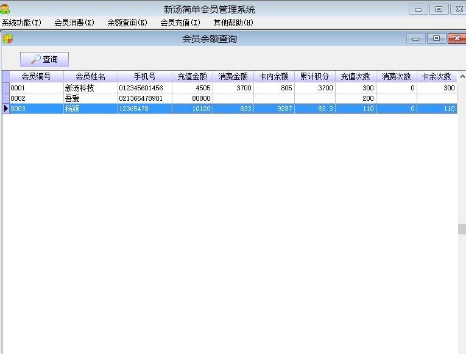Click phone number 021365478901
Screen dimensions: 466x354
pyautogui.click(x=145, y=98)
